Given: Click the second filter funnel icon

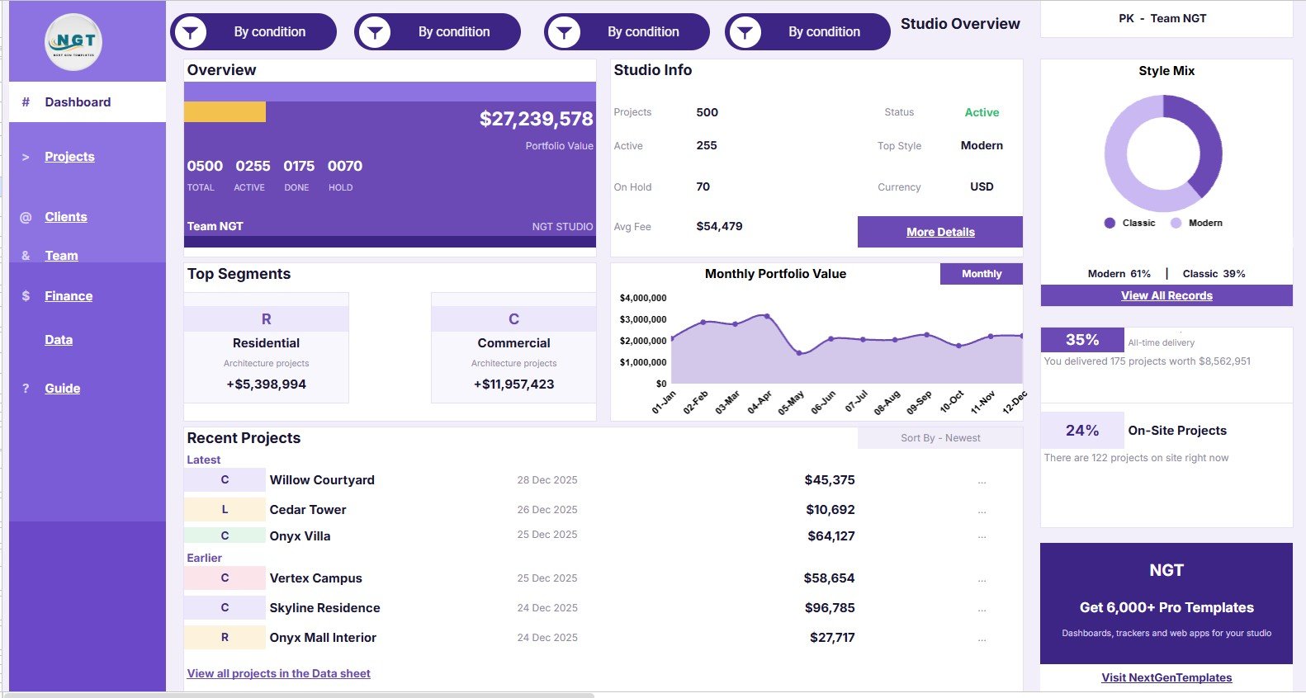Looking at the screenshot, I should pyautogui.click(x=375, y=32).
